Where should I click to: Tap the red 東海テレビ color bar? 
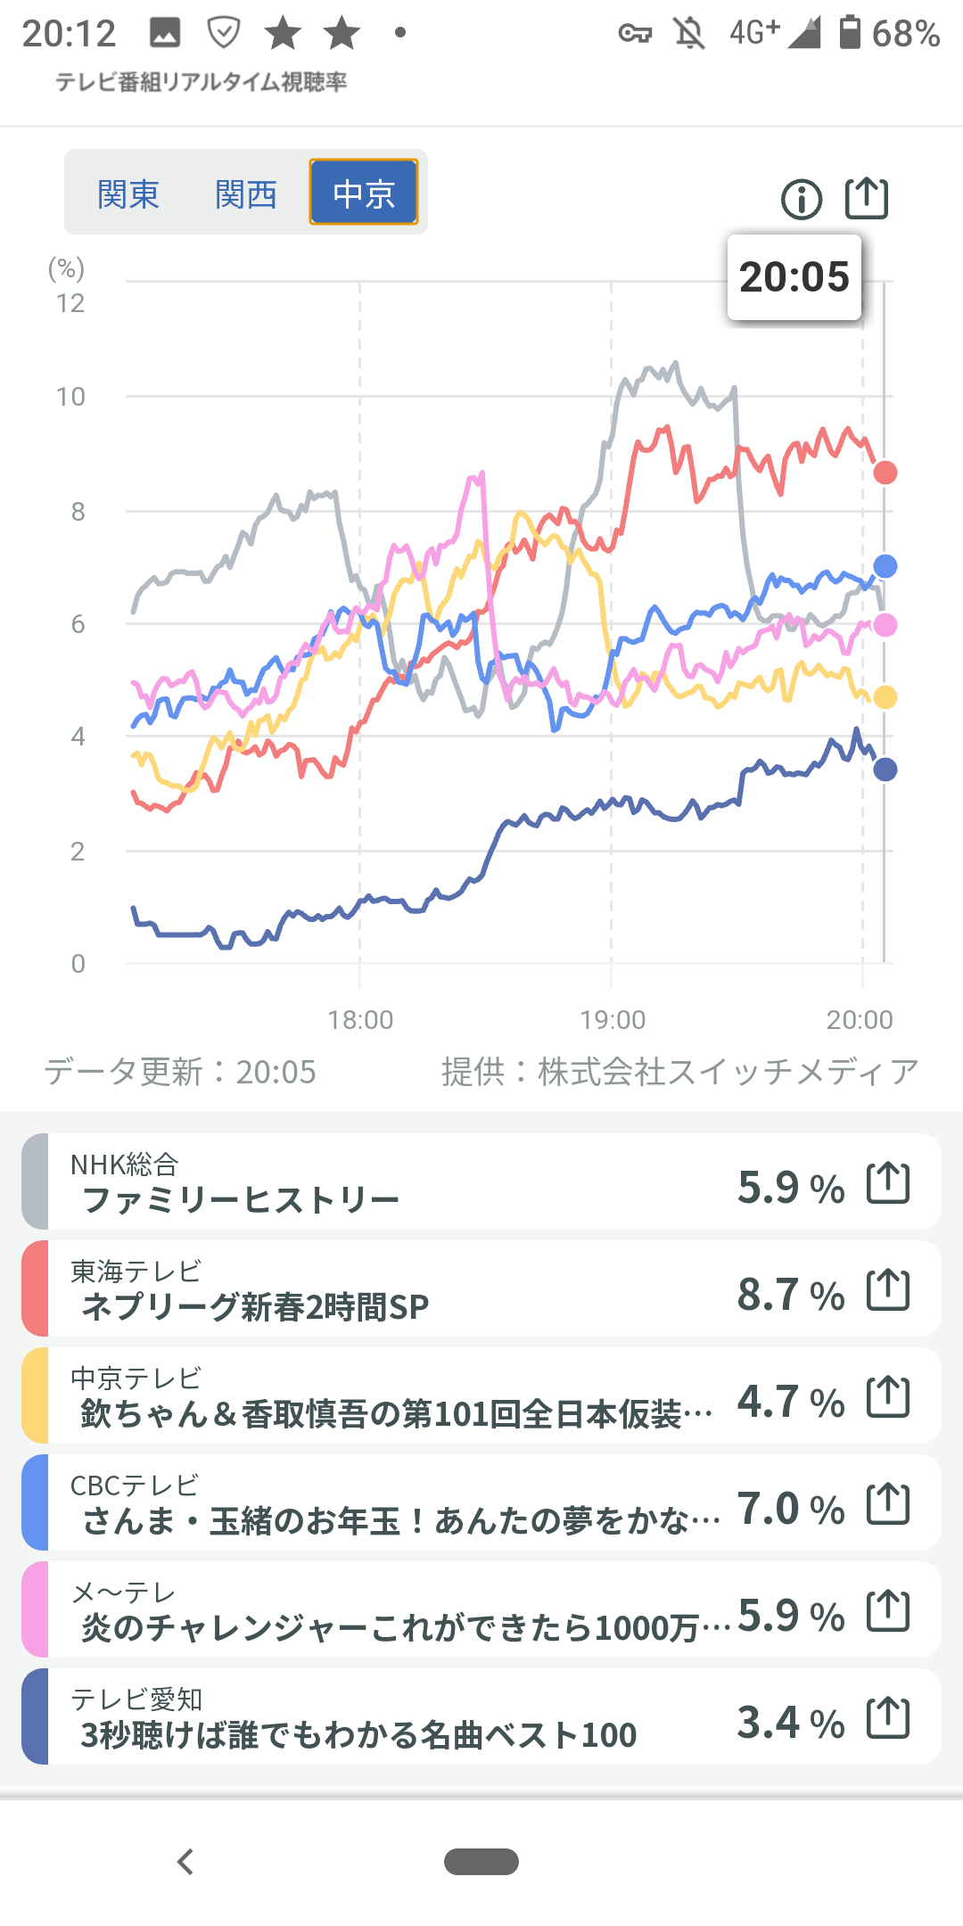point(35,1289)
